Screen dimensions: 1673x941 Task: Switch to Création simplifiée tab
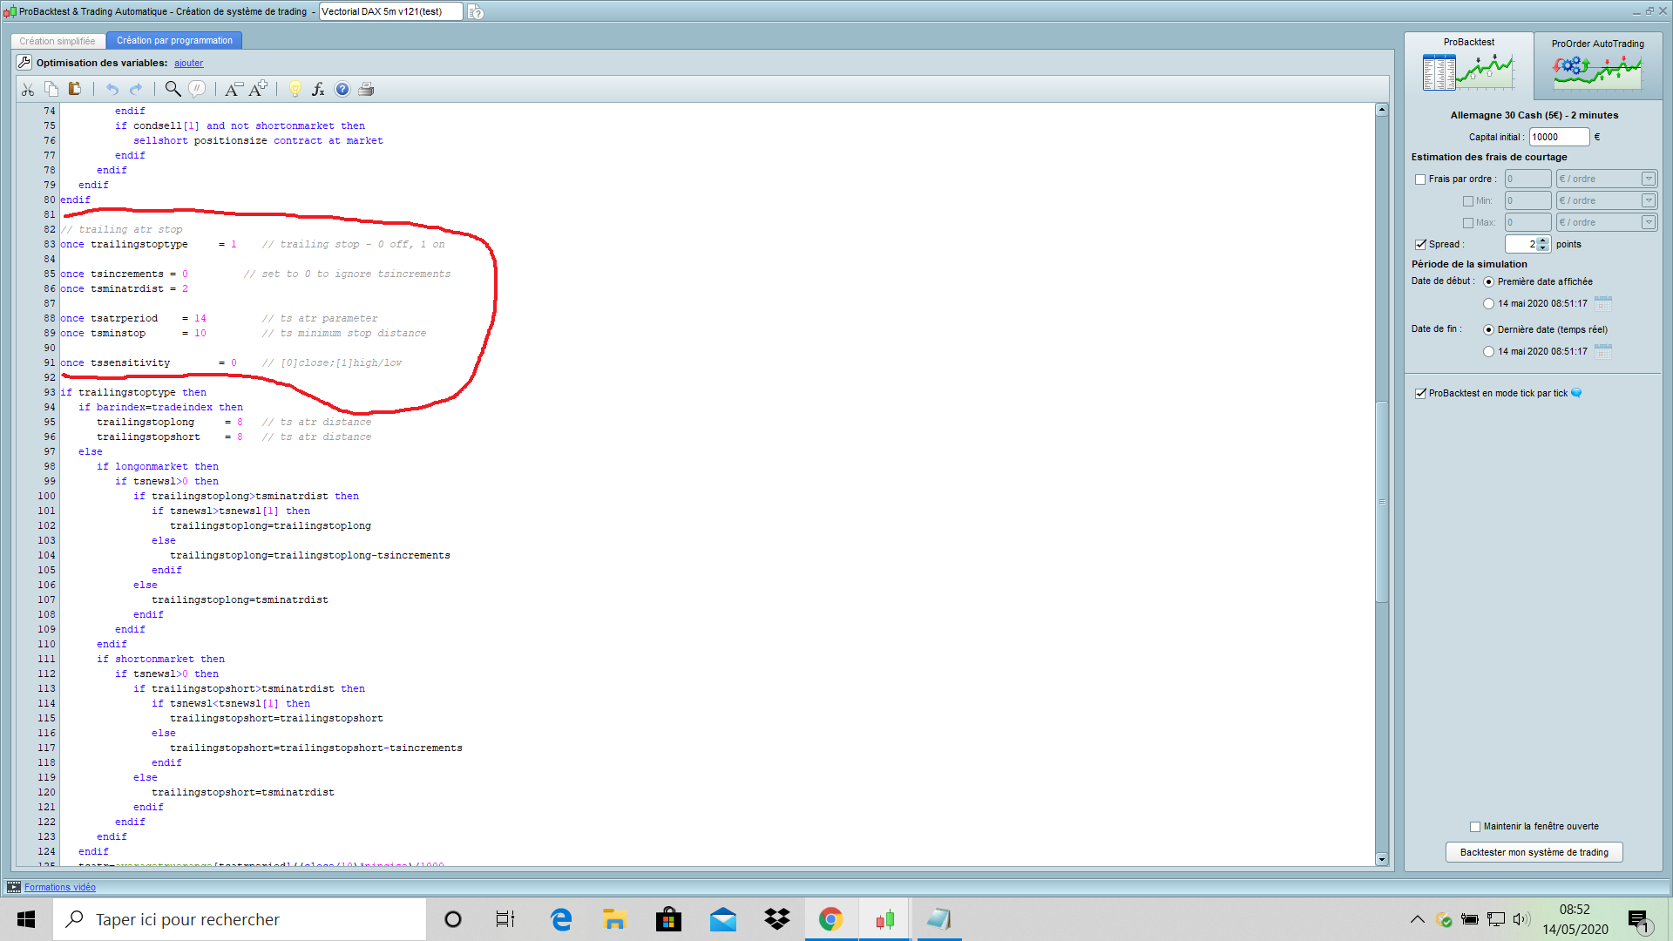click(58, 41)
